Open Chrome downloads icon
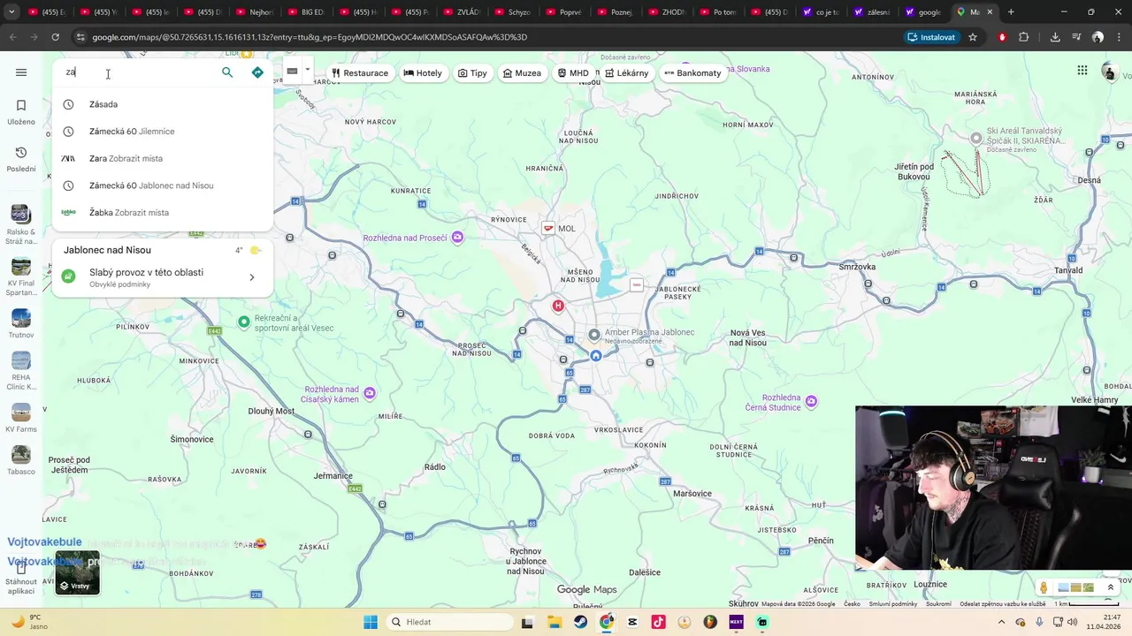The image size is (1132, 636). pyautogui.click(x=1055, y=37)
